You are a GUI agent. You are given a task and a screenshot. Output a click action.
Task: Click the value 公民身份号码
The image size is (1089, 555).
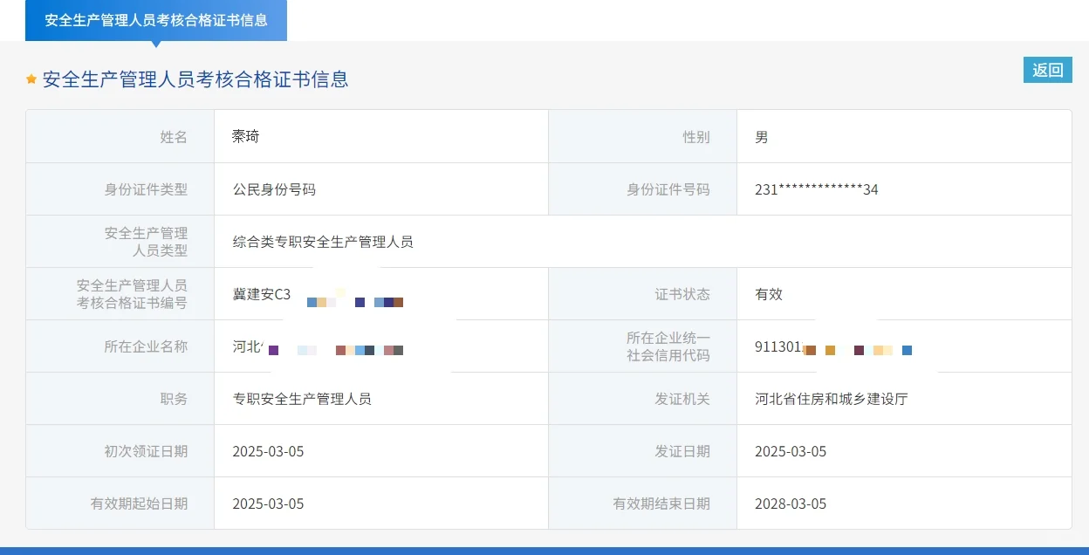[x=274, y=189]
